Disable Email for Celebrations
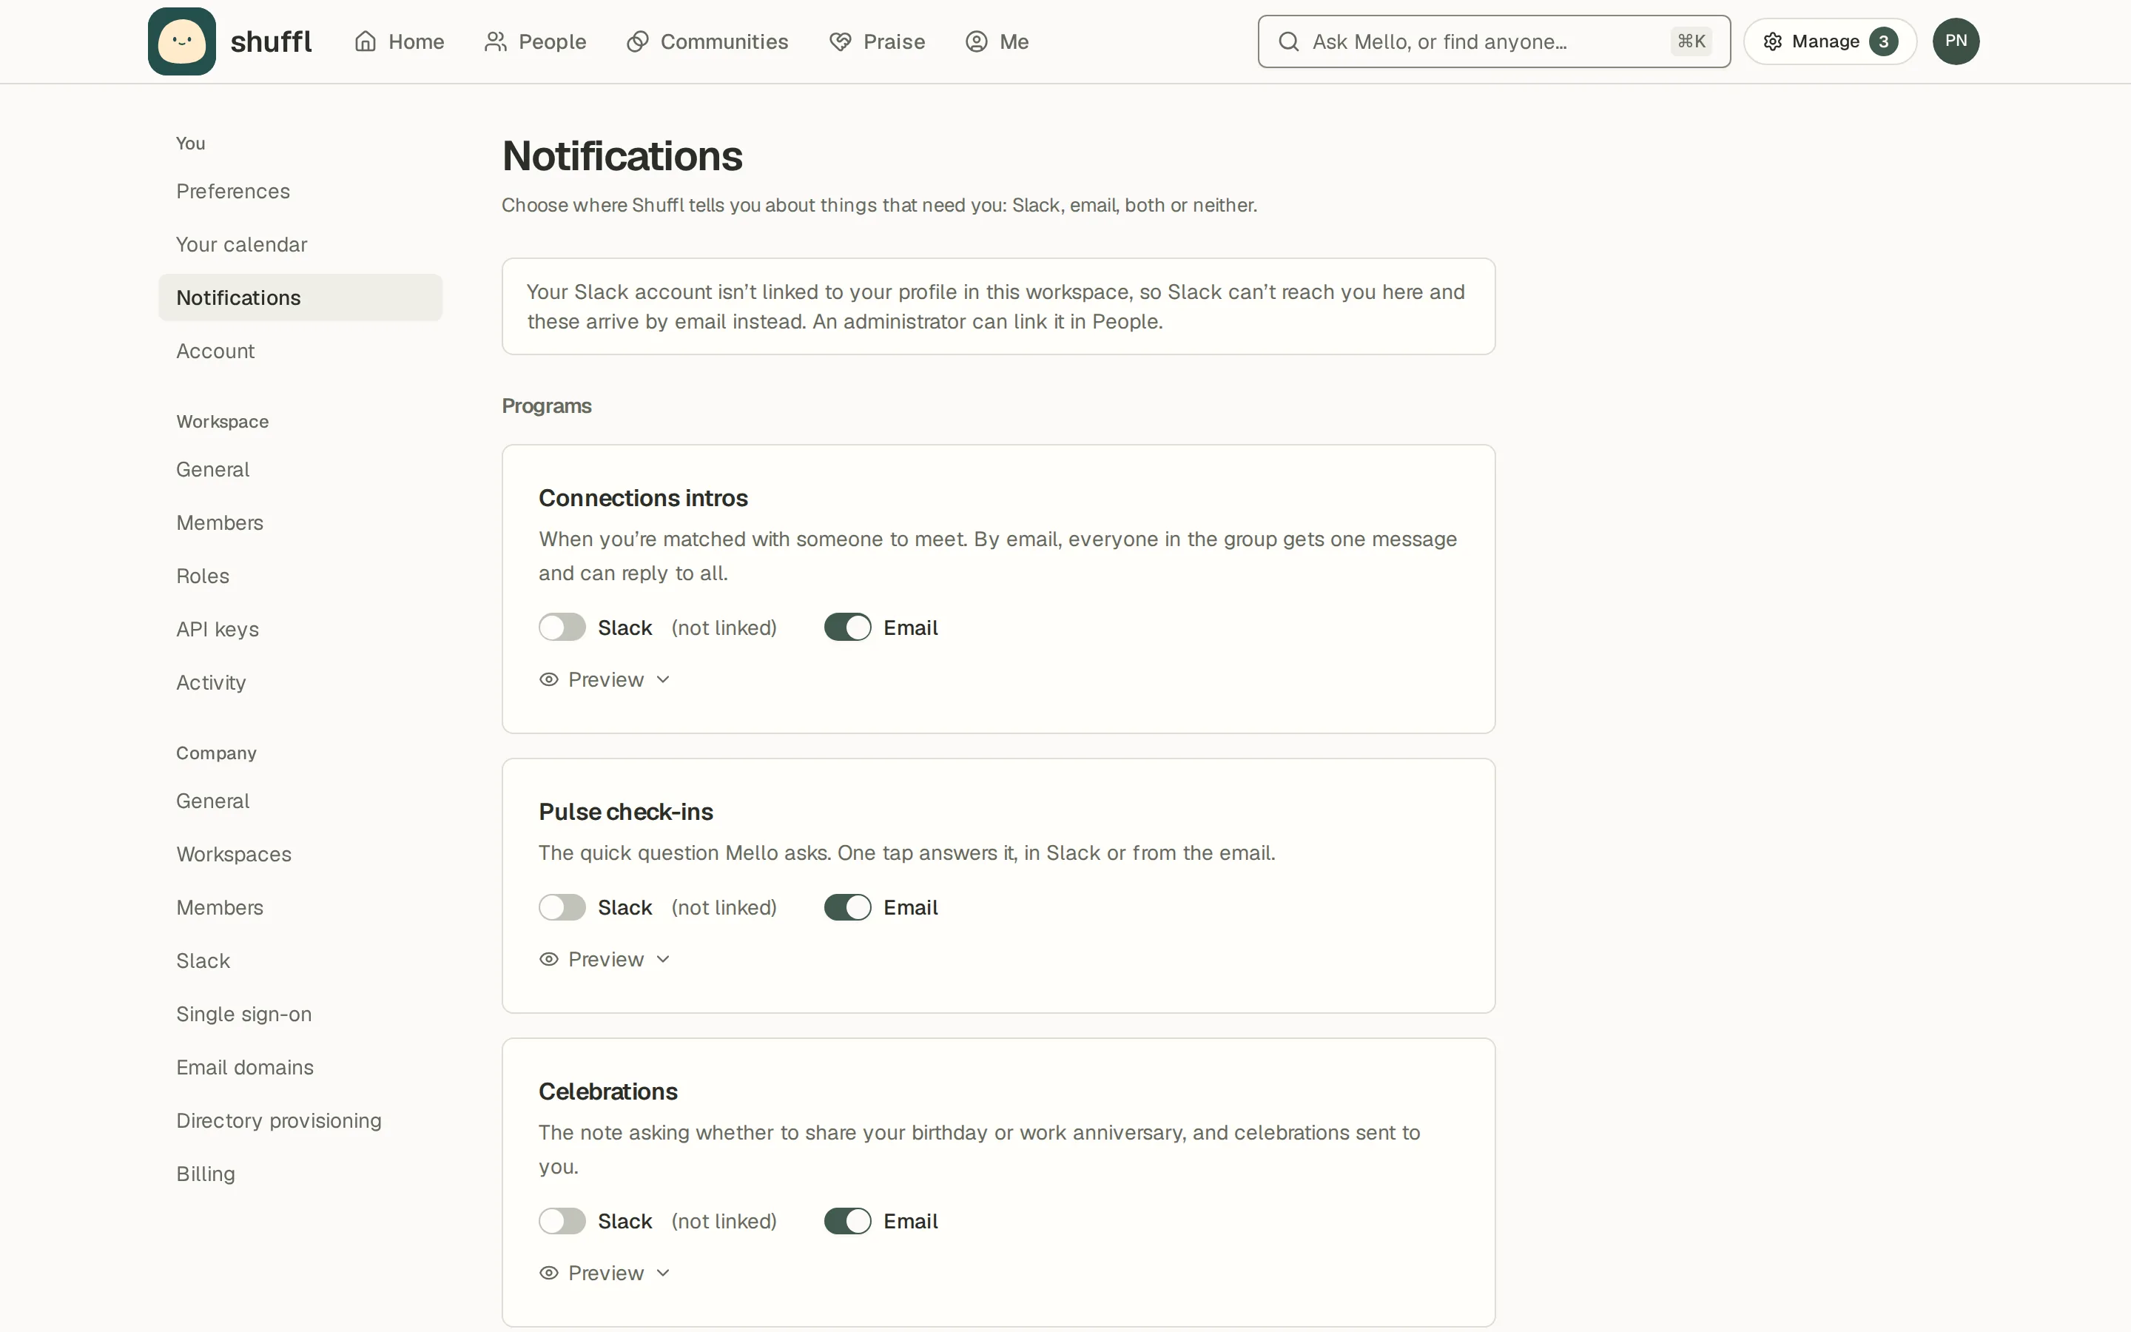Image resolution: width=2131 pixels, height=1332 pixels. [847, 1221]
